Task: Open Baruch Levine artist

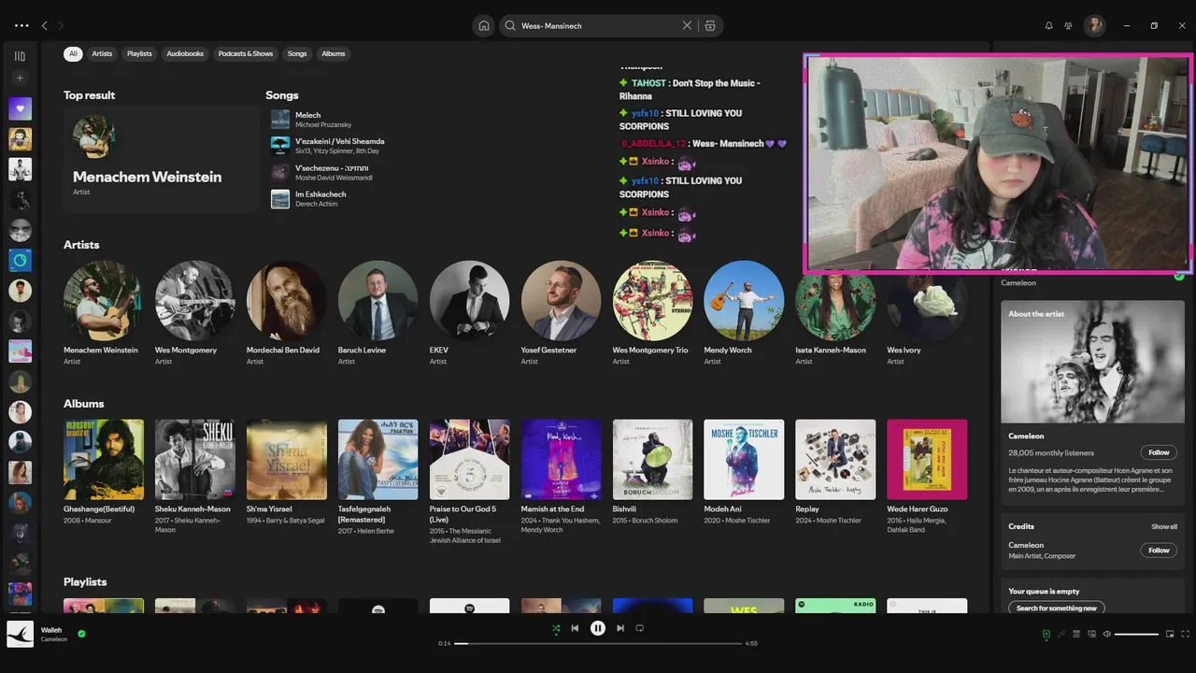Action: [x=377, y=313]
